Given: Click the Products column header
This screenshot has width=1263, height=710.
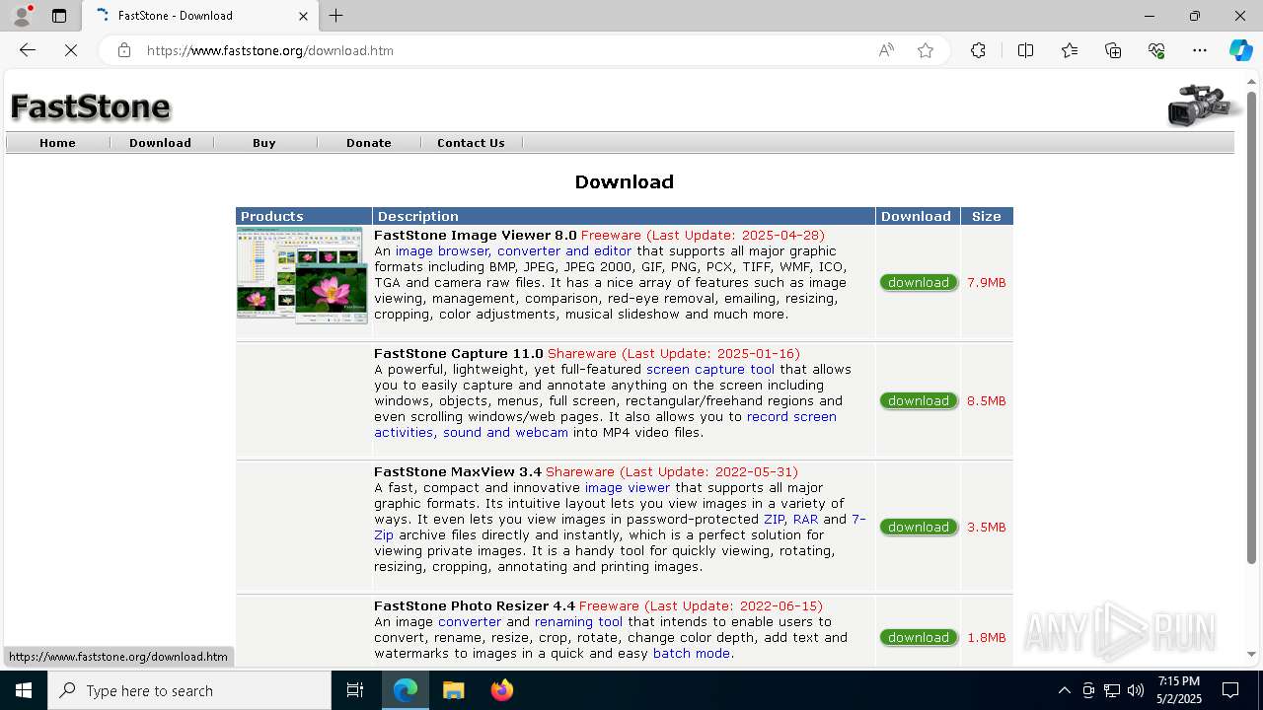Looking at the screenshot, I should (x=304, y=216).
